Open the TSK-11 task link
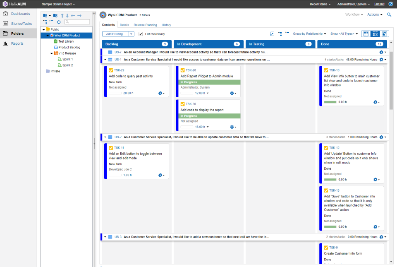397x267 pixels. coord(119,148)
